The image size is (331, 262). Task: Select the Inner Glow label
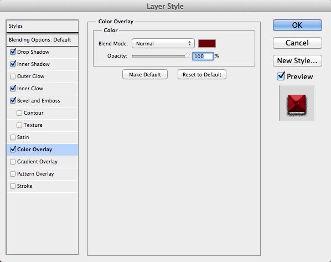[30, 89]
